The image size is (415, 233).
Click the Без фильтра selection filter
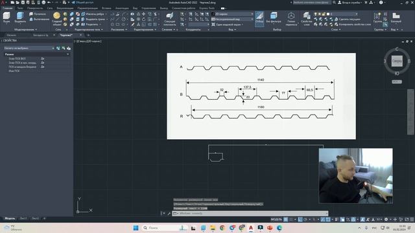(x=274, y=17)
